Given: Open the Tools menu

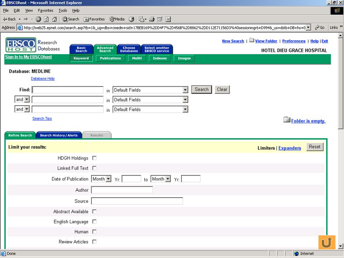Looking at the screenshot, I should 62,10.
